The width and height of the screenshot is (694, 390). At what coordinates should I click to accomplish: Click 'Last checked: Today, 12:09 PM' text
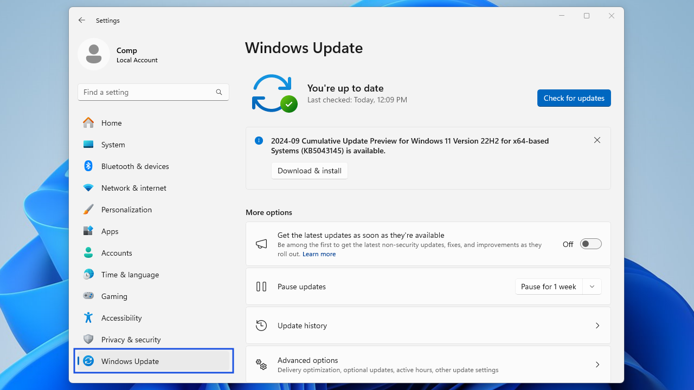tap(357, 100)
